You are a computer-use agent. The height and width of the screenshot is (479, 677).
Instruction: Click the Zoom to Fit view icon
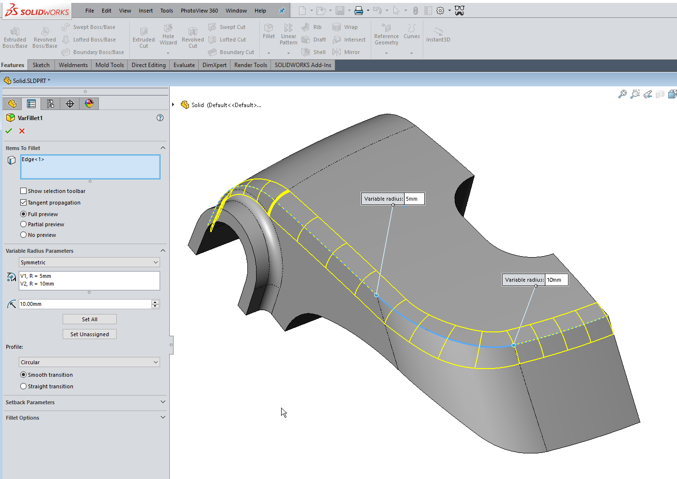click(x=623, y=94)
